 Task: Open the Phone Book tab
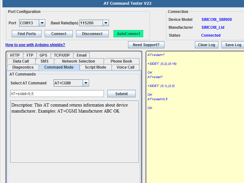121,61
